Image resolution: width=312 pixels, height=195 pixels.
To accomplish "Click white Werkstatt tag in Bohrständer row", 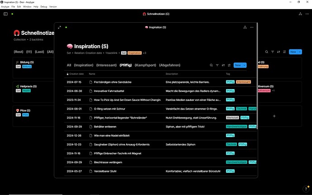I will point(232,118).
